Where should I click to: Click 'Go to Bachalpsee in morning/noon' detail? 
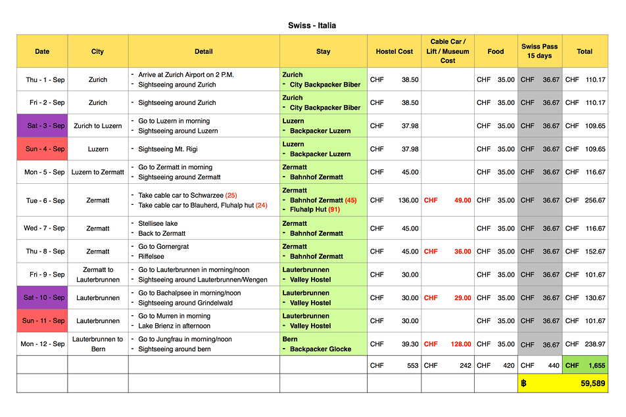[189, 293]
